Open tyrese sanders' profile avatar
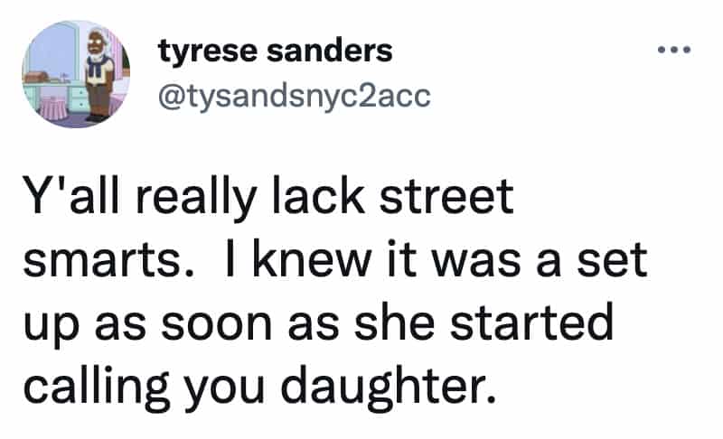723x439 pixels. [x=76, y=74]
